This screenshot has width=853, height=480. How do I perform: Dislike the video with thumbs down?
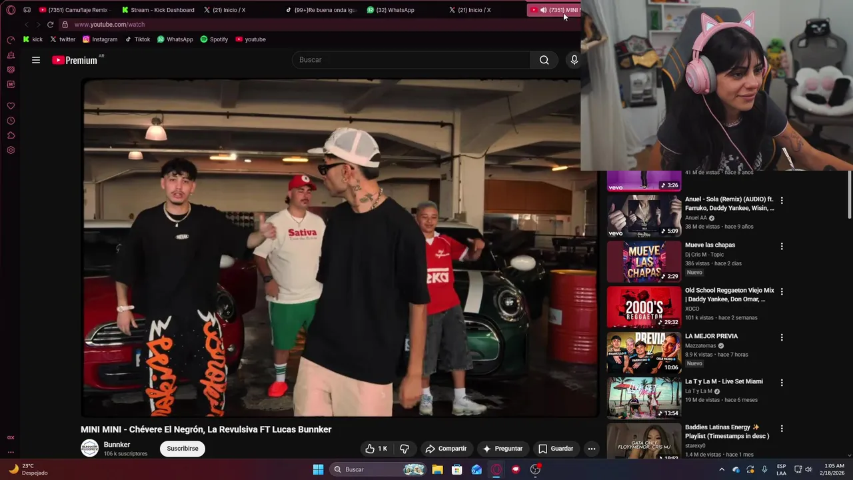(405, 449)
